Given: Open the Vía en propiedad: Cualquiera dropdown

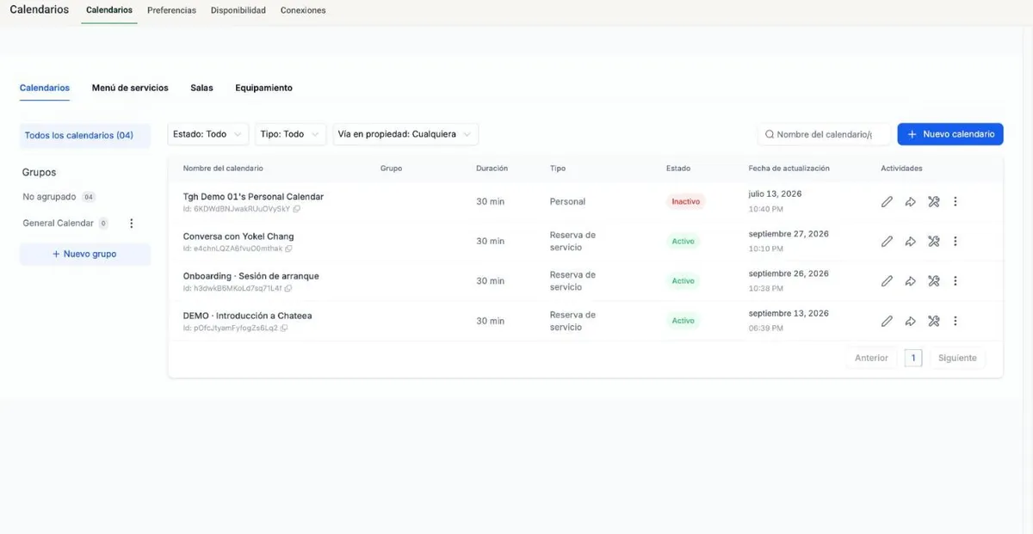Looking at the screenshot, I should (x=405, y=134).
